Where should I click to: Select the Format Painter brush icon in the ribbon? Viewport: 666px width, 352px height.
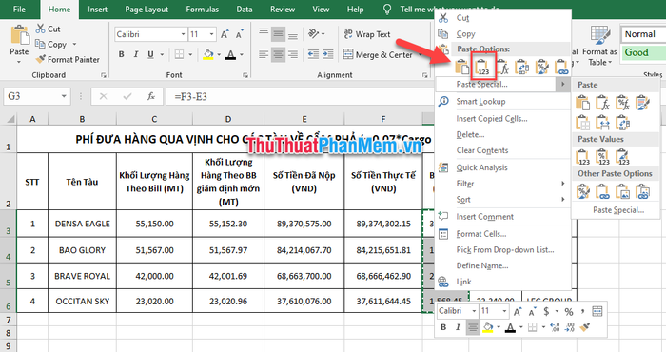coord(40,59)
